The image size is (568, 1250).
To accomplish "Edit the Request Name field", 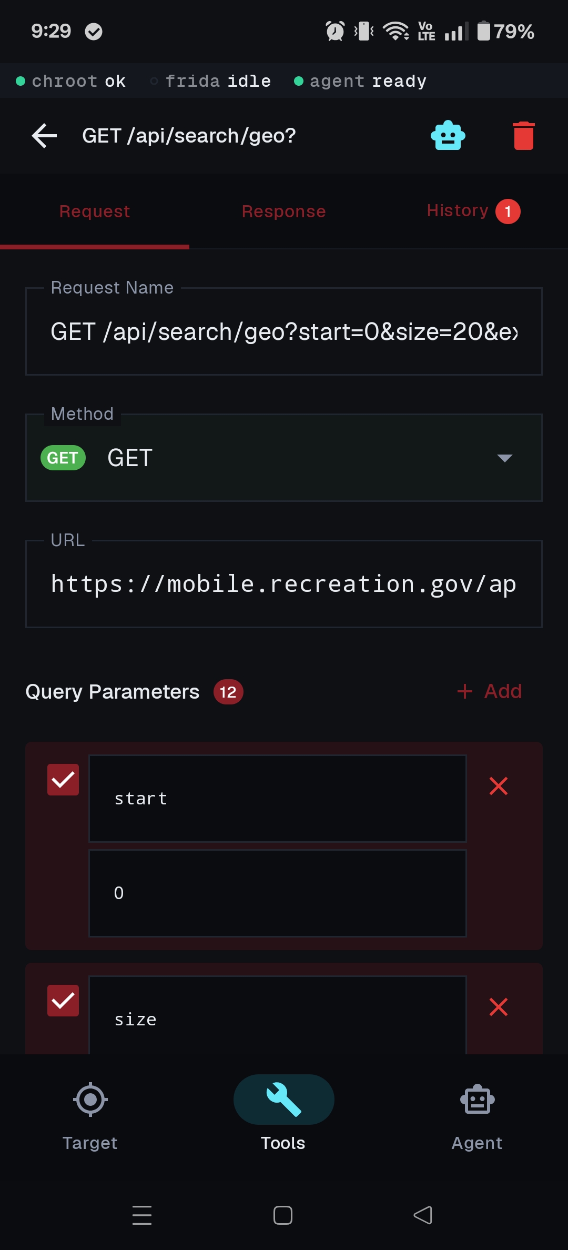I will [283, 332].
